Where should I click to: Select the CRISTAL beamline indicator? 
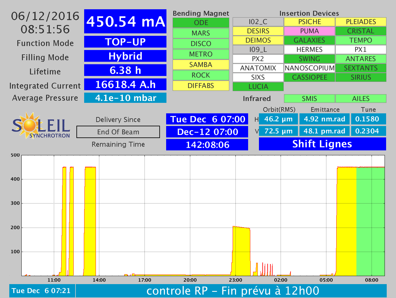click(361, 31)
